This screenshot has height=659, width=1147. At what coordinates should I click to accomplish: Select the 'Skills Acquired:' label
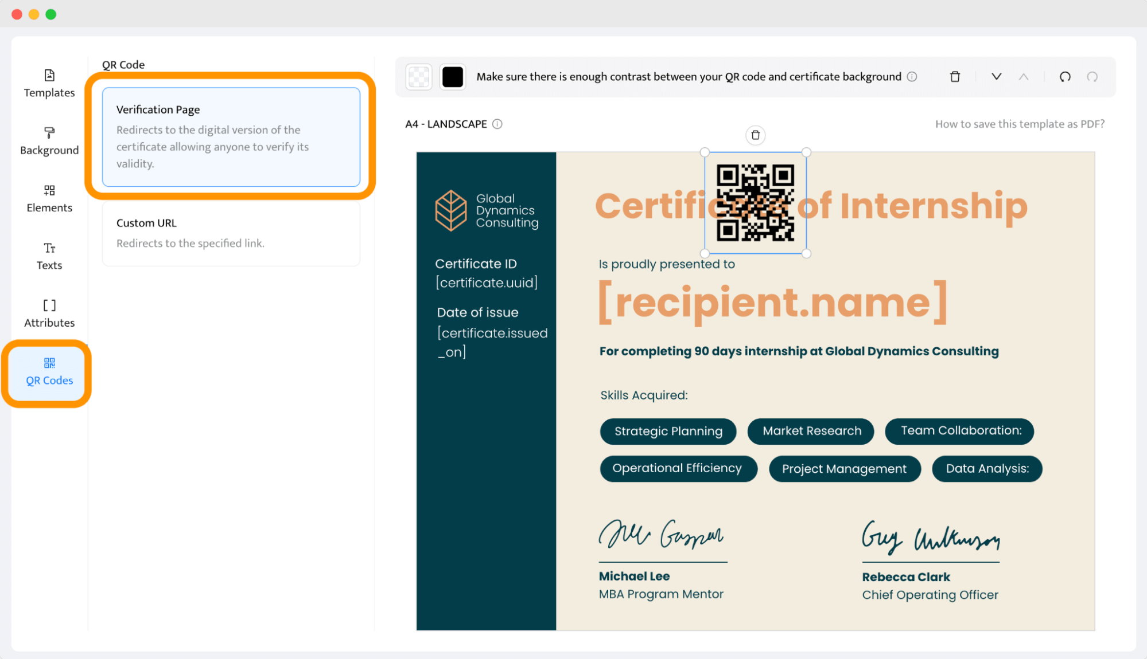[x=644, y=395]
